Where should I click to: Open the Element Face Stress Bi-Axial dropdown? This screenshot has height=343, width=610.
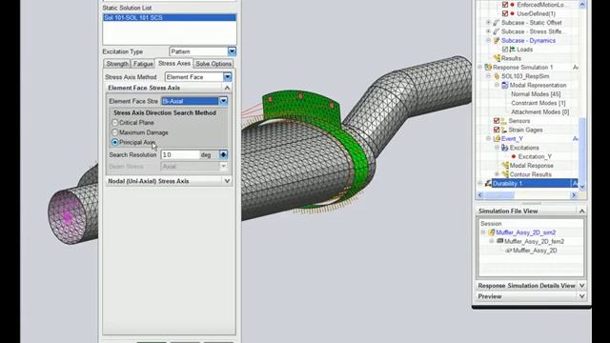point(223,101)
